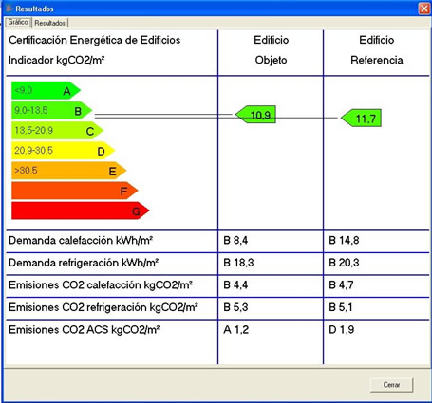
Task: Click the Emisiones CO2 ACS label
Action: pos(84,330)
